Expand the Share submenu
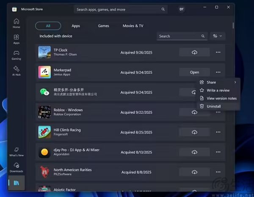 coord(218,82)
